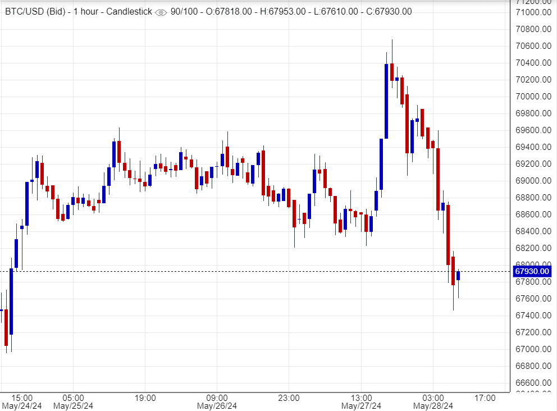Click the 17:00 time axis label
This screenshot has width=557, height=411.
(x=485, y=398)
